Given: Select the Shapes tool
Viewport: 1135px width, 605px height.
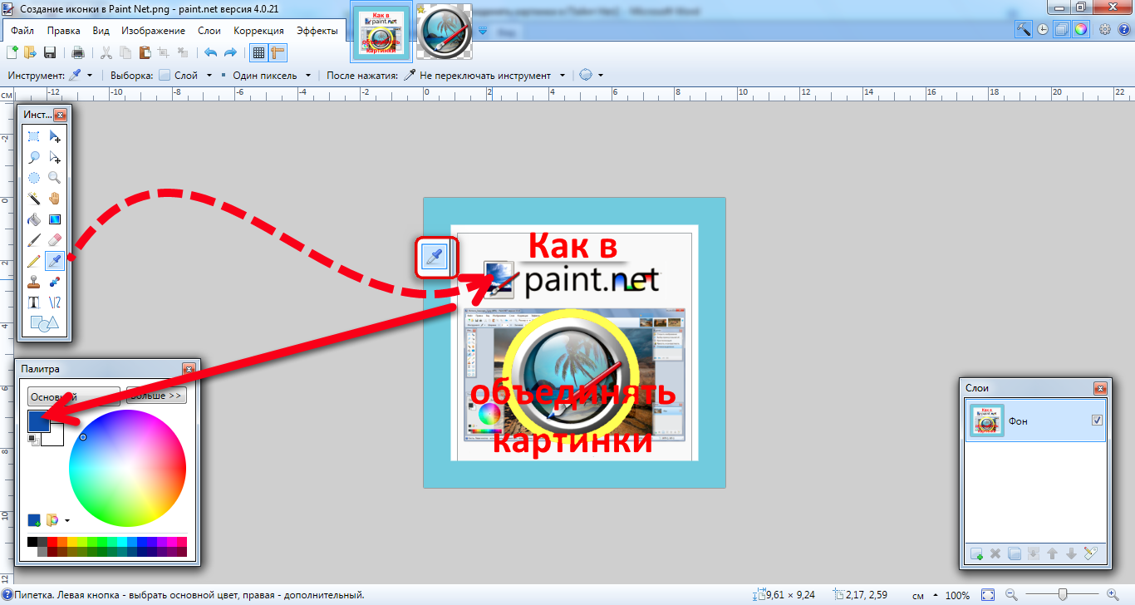Looking at the screenshot, I should (x=44, y=324).
